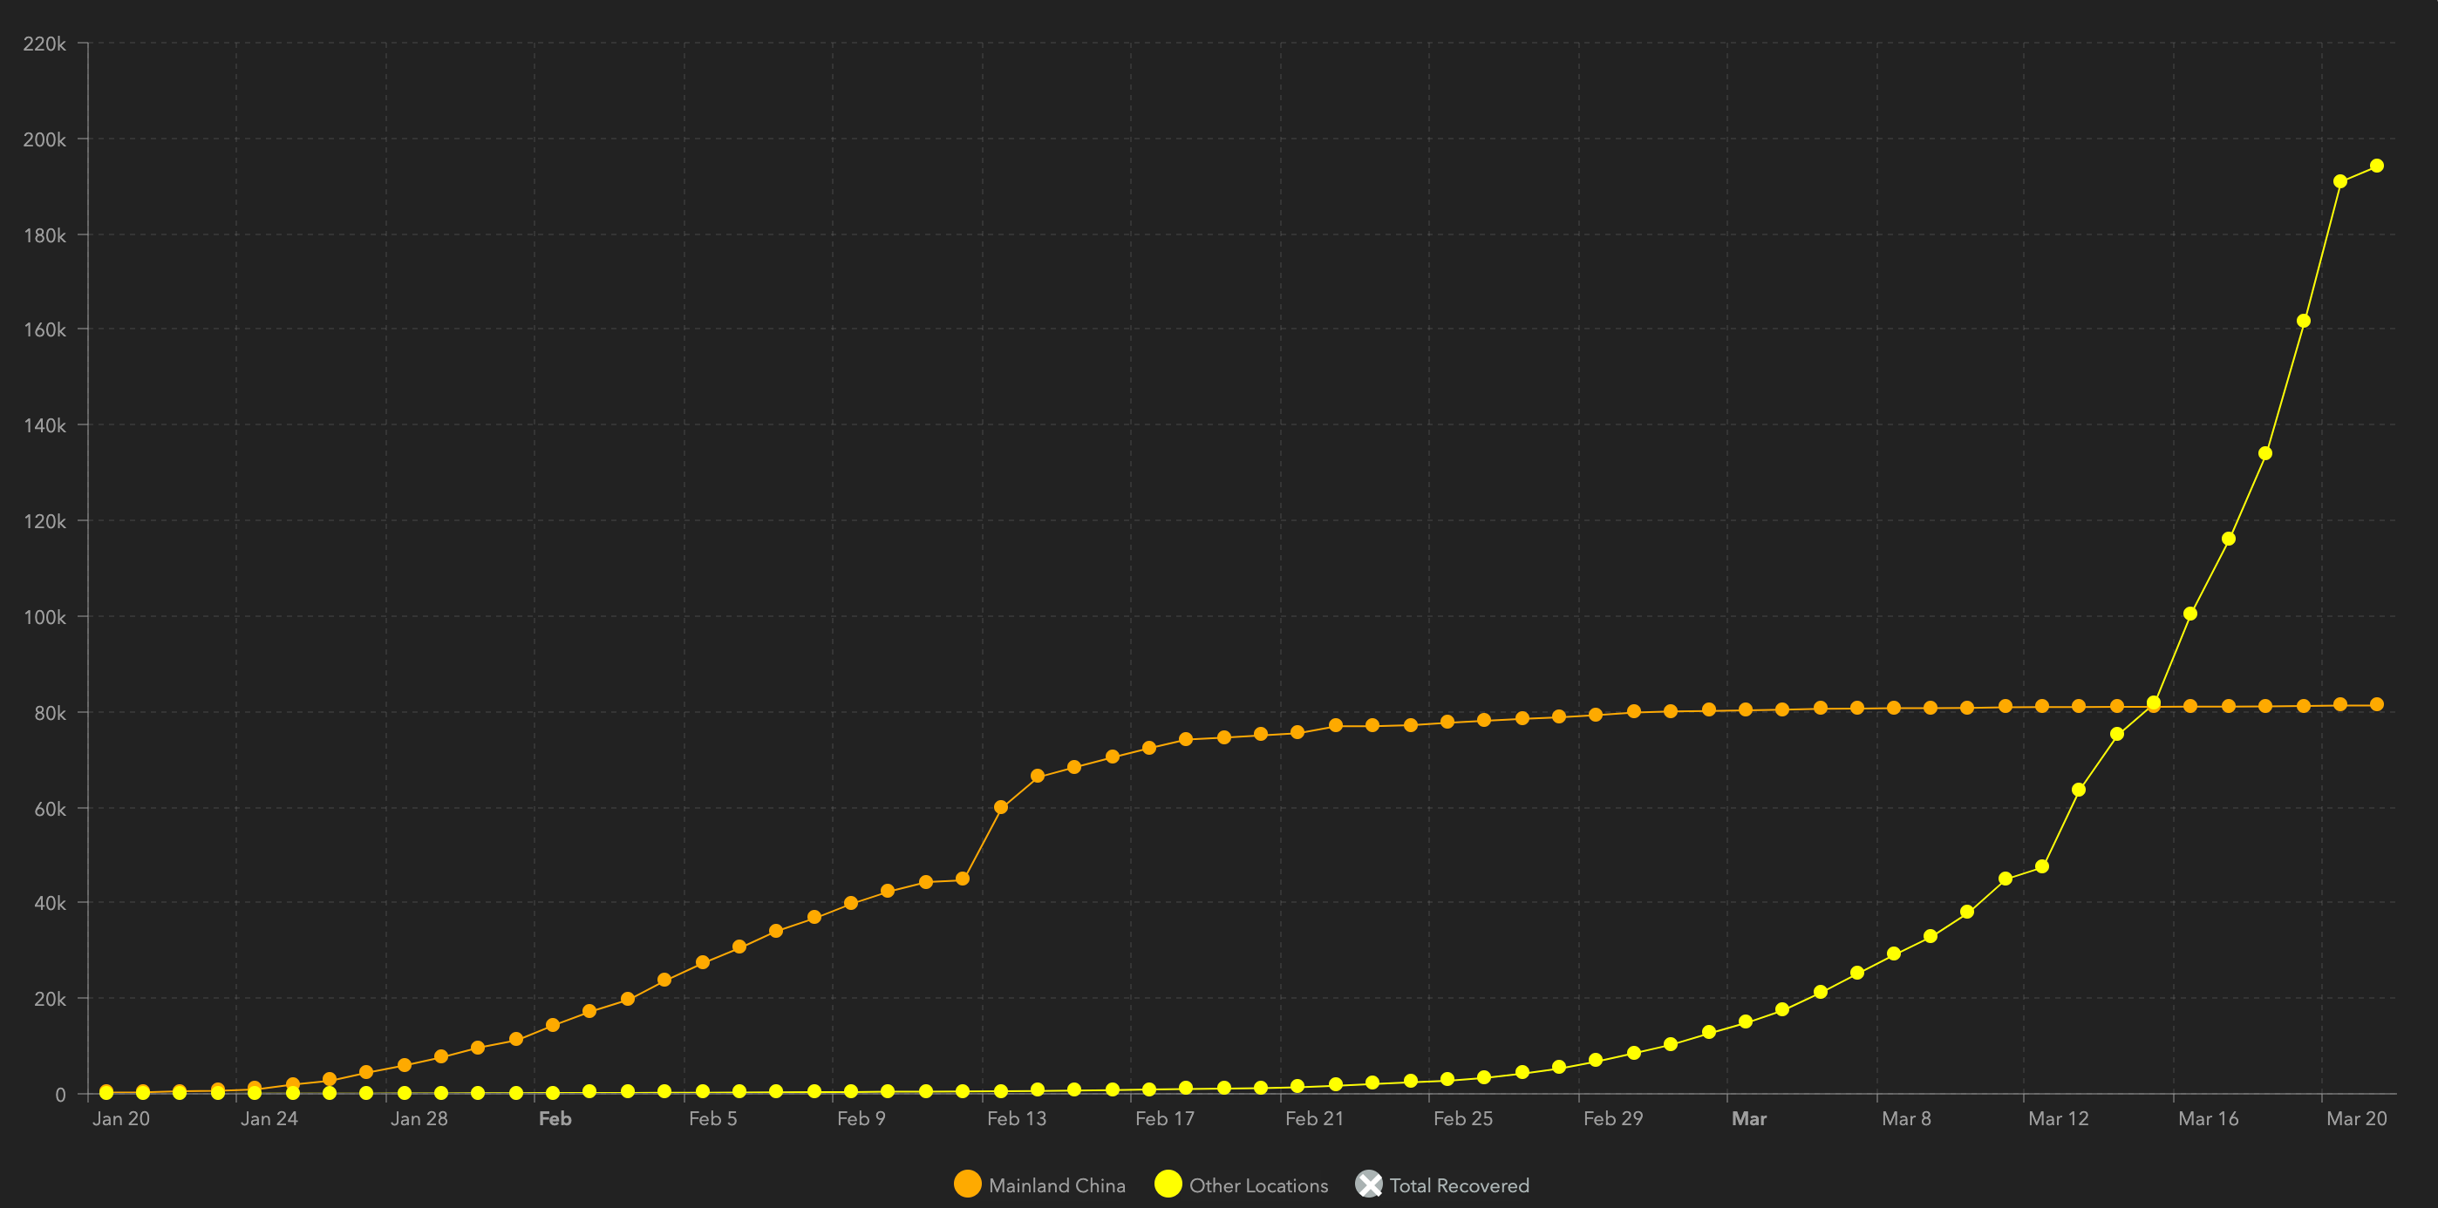The image size is (2438, 1208).
Task: Click the 120k y-axis label
Action: tap(44, 521)
